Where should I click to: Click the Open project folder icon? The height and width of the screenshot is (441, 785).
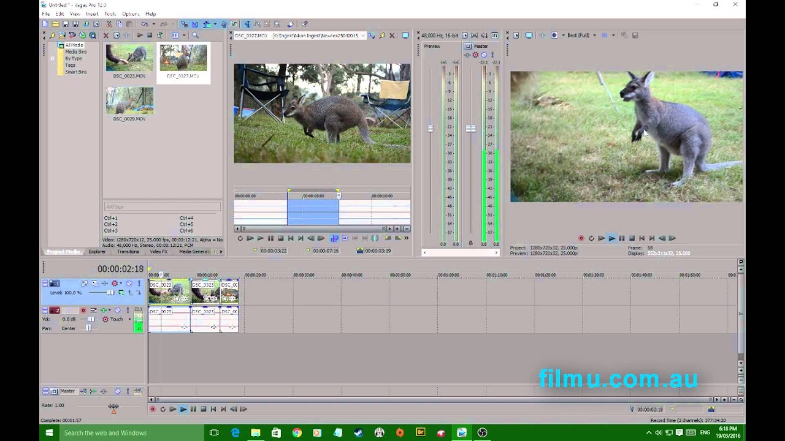tap(55, 24)
